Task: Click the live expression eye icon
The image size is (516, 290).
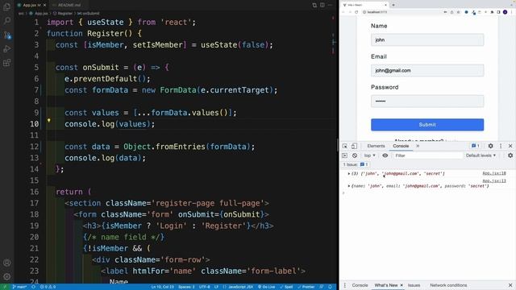Action: 385,155
